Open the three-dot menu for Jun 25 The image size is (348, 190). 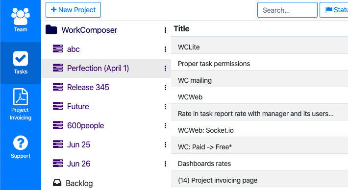165,145
